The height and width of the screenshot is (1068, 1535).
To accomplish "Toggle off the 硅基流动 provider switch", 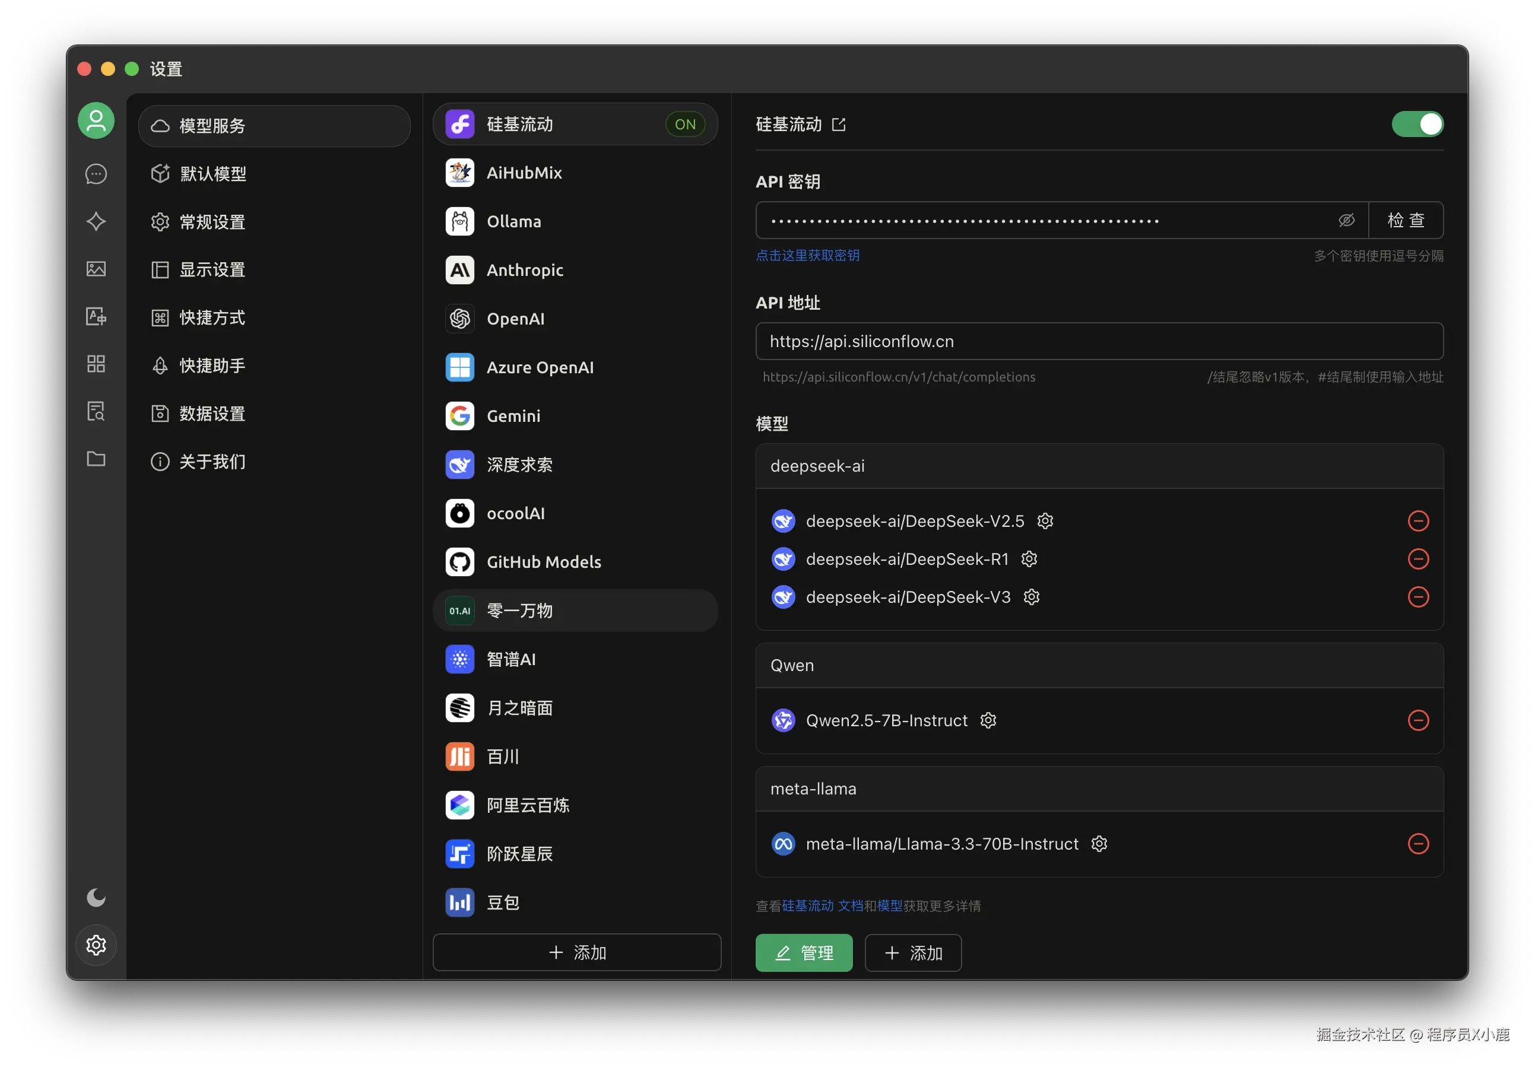I will [1417, 125].
